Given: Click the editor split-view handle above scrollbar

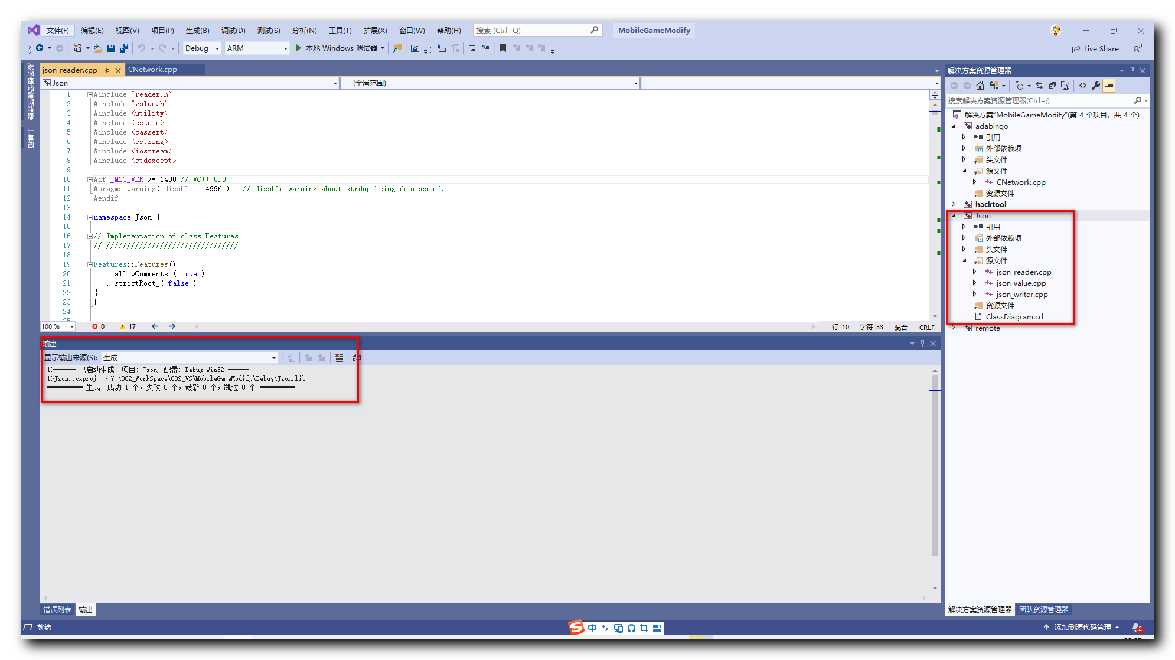Looking at the screenshot, I should point(935,94).
